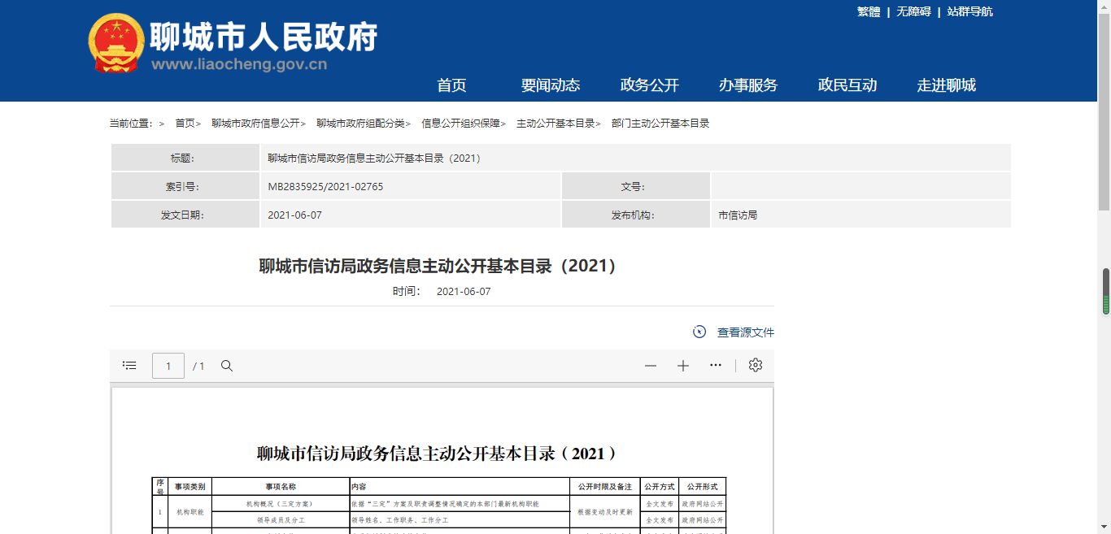1111x534 pixels.
Task: Go to 政务公开 section
Action: pos(650,85)
